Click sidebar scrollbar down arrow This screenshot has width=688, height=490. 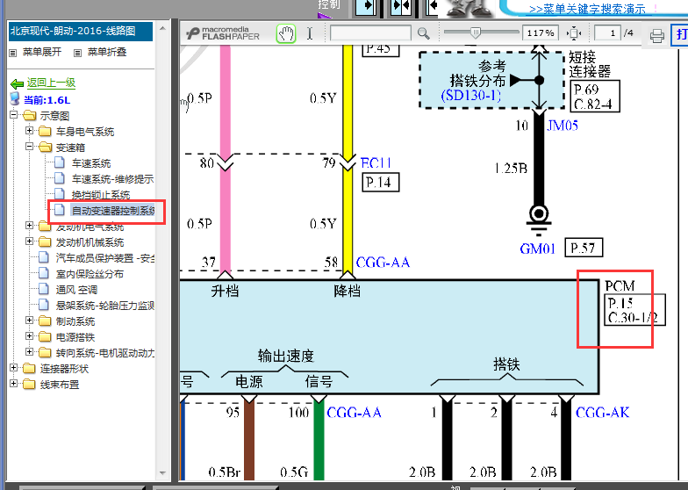[x=163, y=473]
